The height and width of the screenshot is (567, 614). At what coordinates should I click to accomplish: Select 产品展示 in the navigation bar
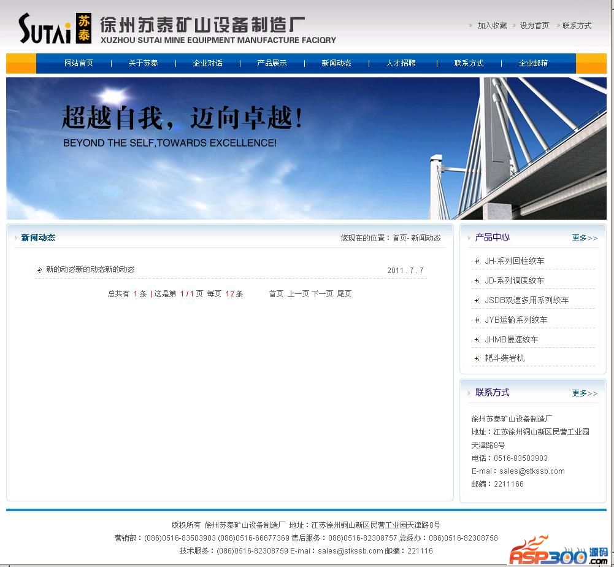pyautogui.click(x=272, y=63)
